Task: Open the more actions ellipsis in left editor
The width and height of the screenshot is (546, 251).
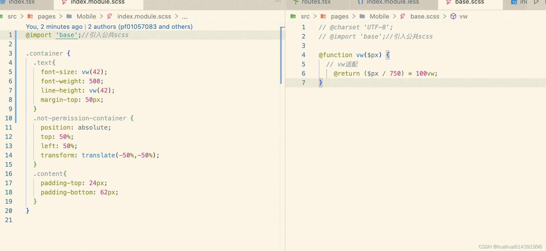Action: 278,2
